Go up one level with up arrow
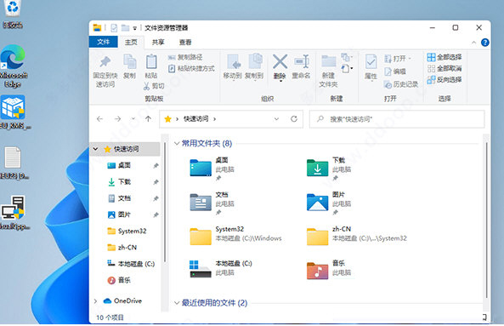The height and width of the screenshot is (326, 504). pyautogui.click(x=148, y=119)
